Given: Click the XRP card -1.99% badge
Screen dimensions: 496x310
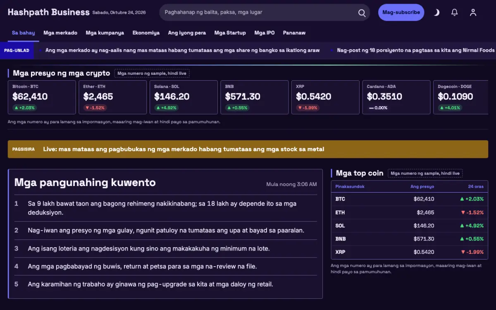Looking at the screenshot, I should [x=308, y=108].
